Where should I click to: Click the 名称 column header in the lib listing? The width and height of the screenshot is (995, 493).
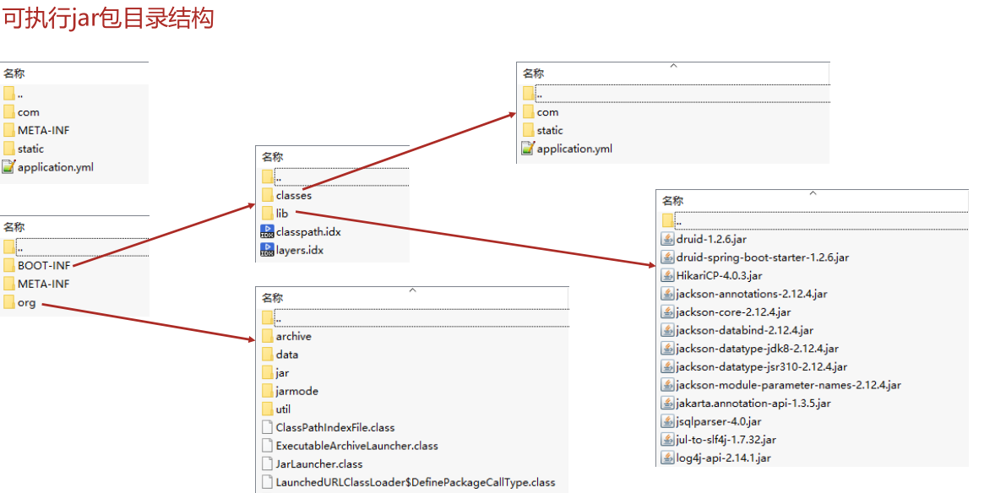[672, 201]
